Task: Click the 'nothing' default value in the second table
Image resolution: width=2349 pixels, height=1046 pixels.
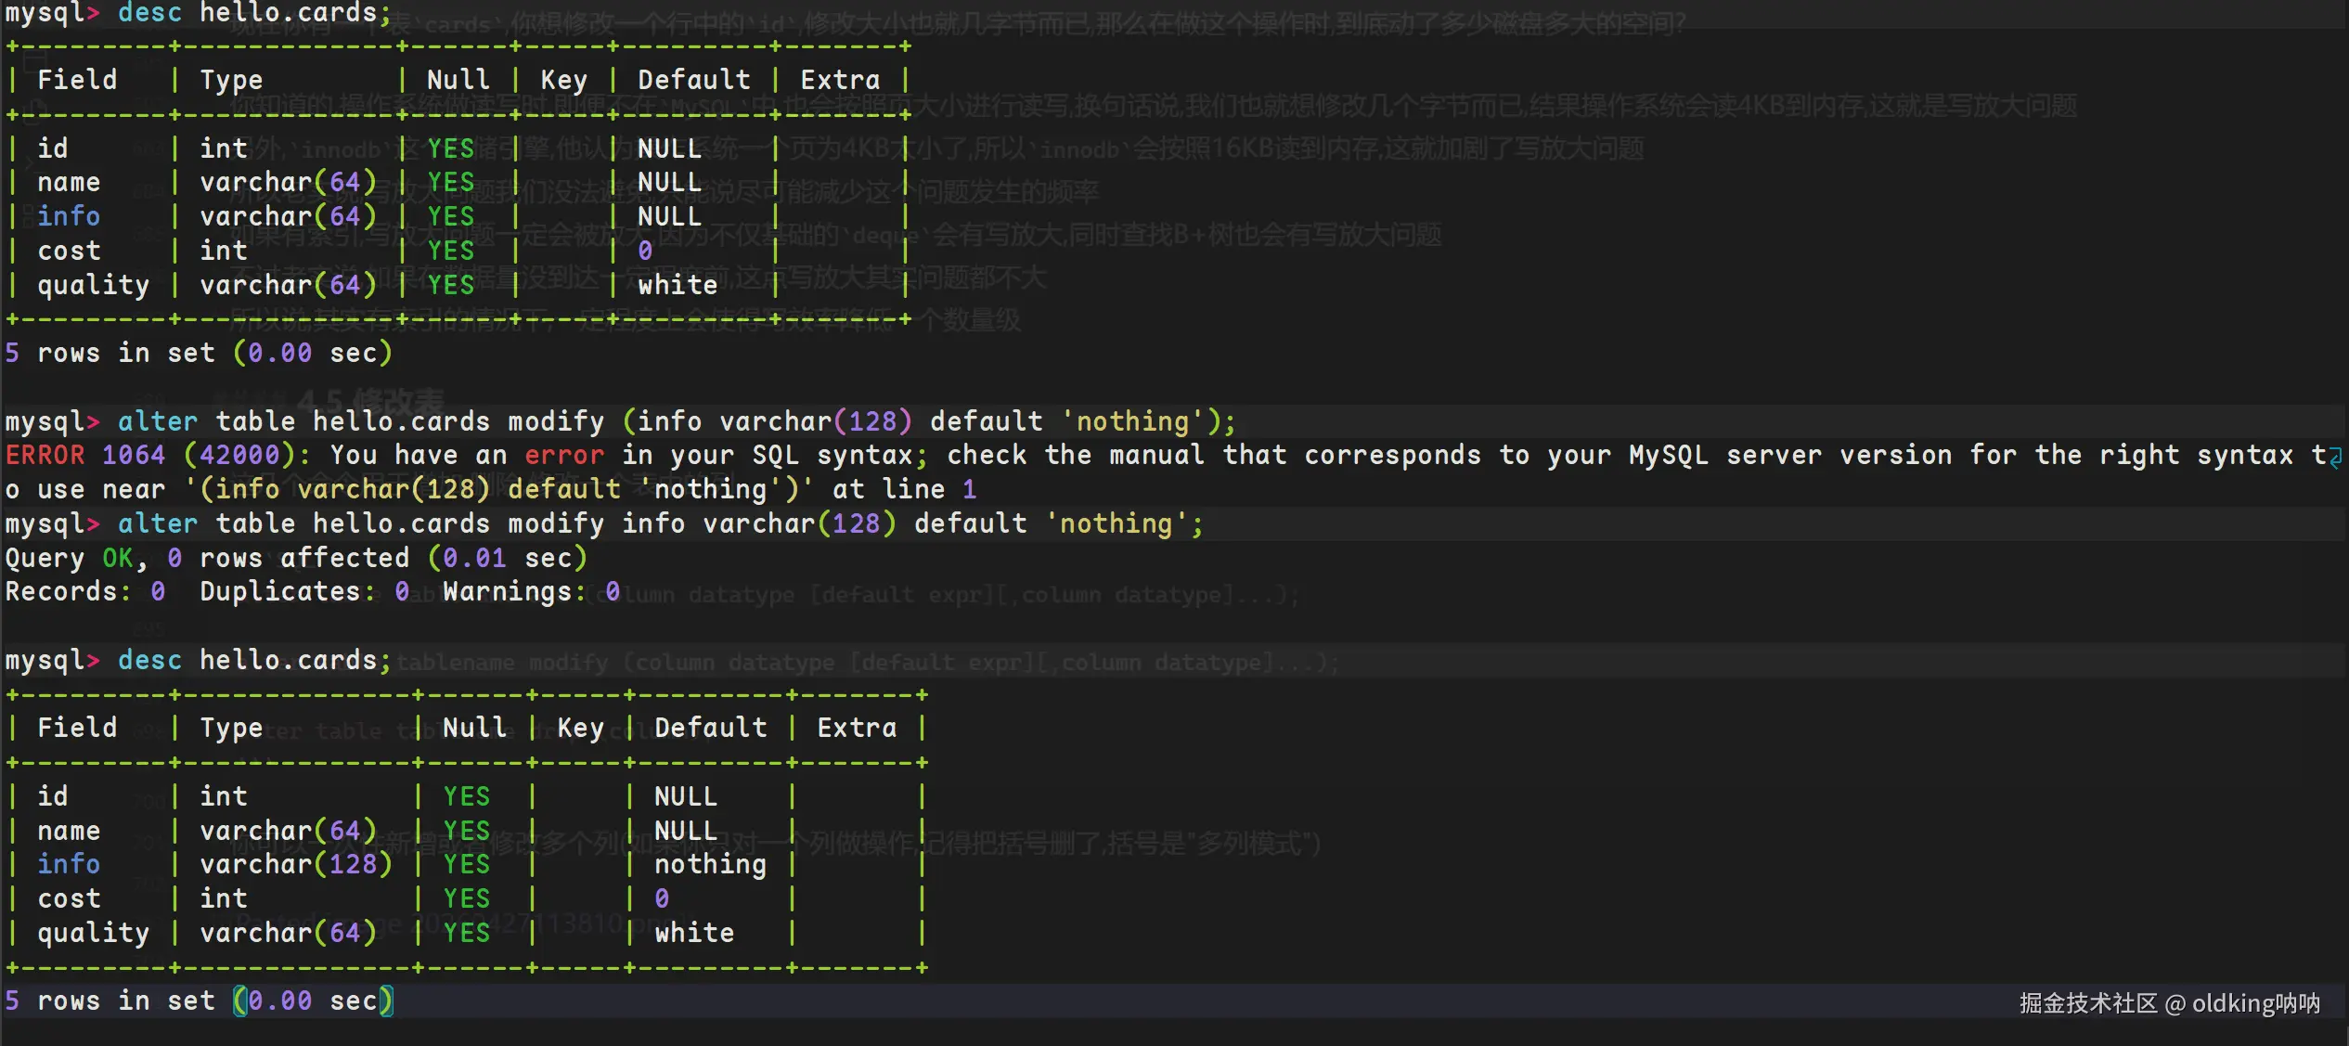Action: (710, 864)
